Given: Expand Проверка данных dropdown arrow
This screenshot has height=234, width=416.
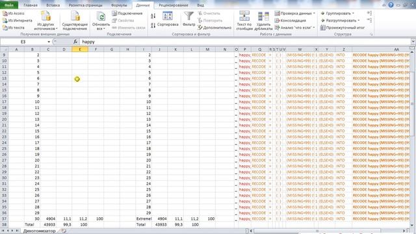Looking at the screenshot, I should click(314, 13).
